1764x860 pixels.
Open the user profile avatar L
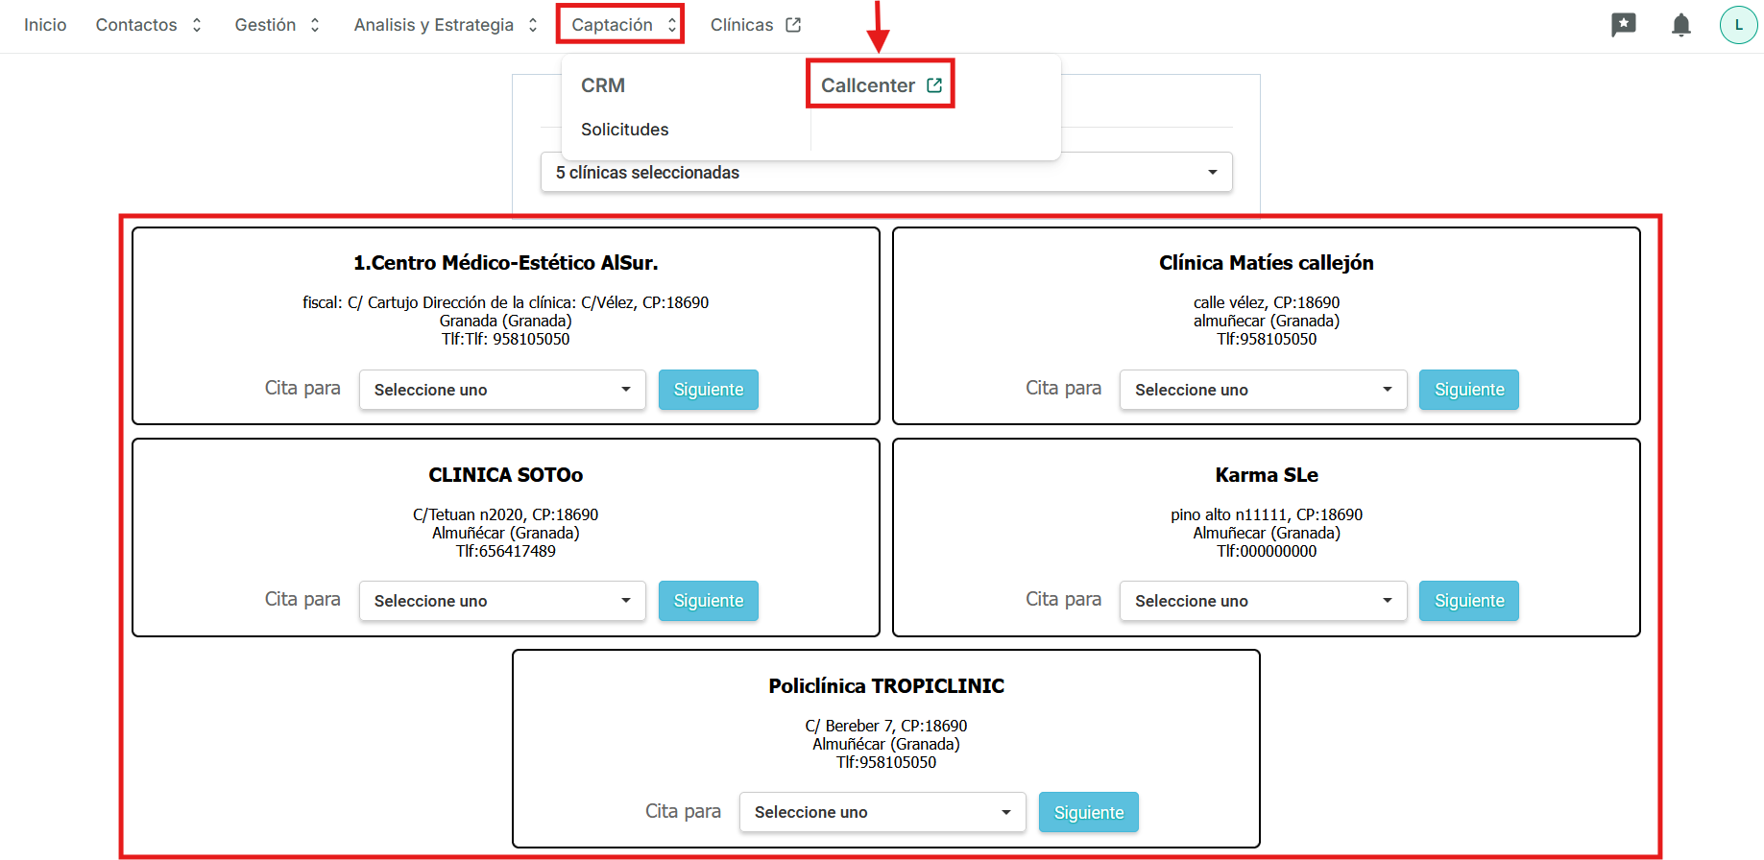tap(1738, 25)
